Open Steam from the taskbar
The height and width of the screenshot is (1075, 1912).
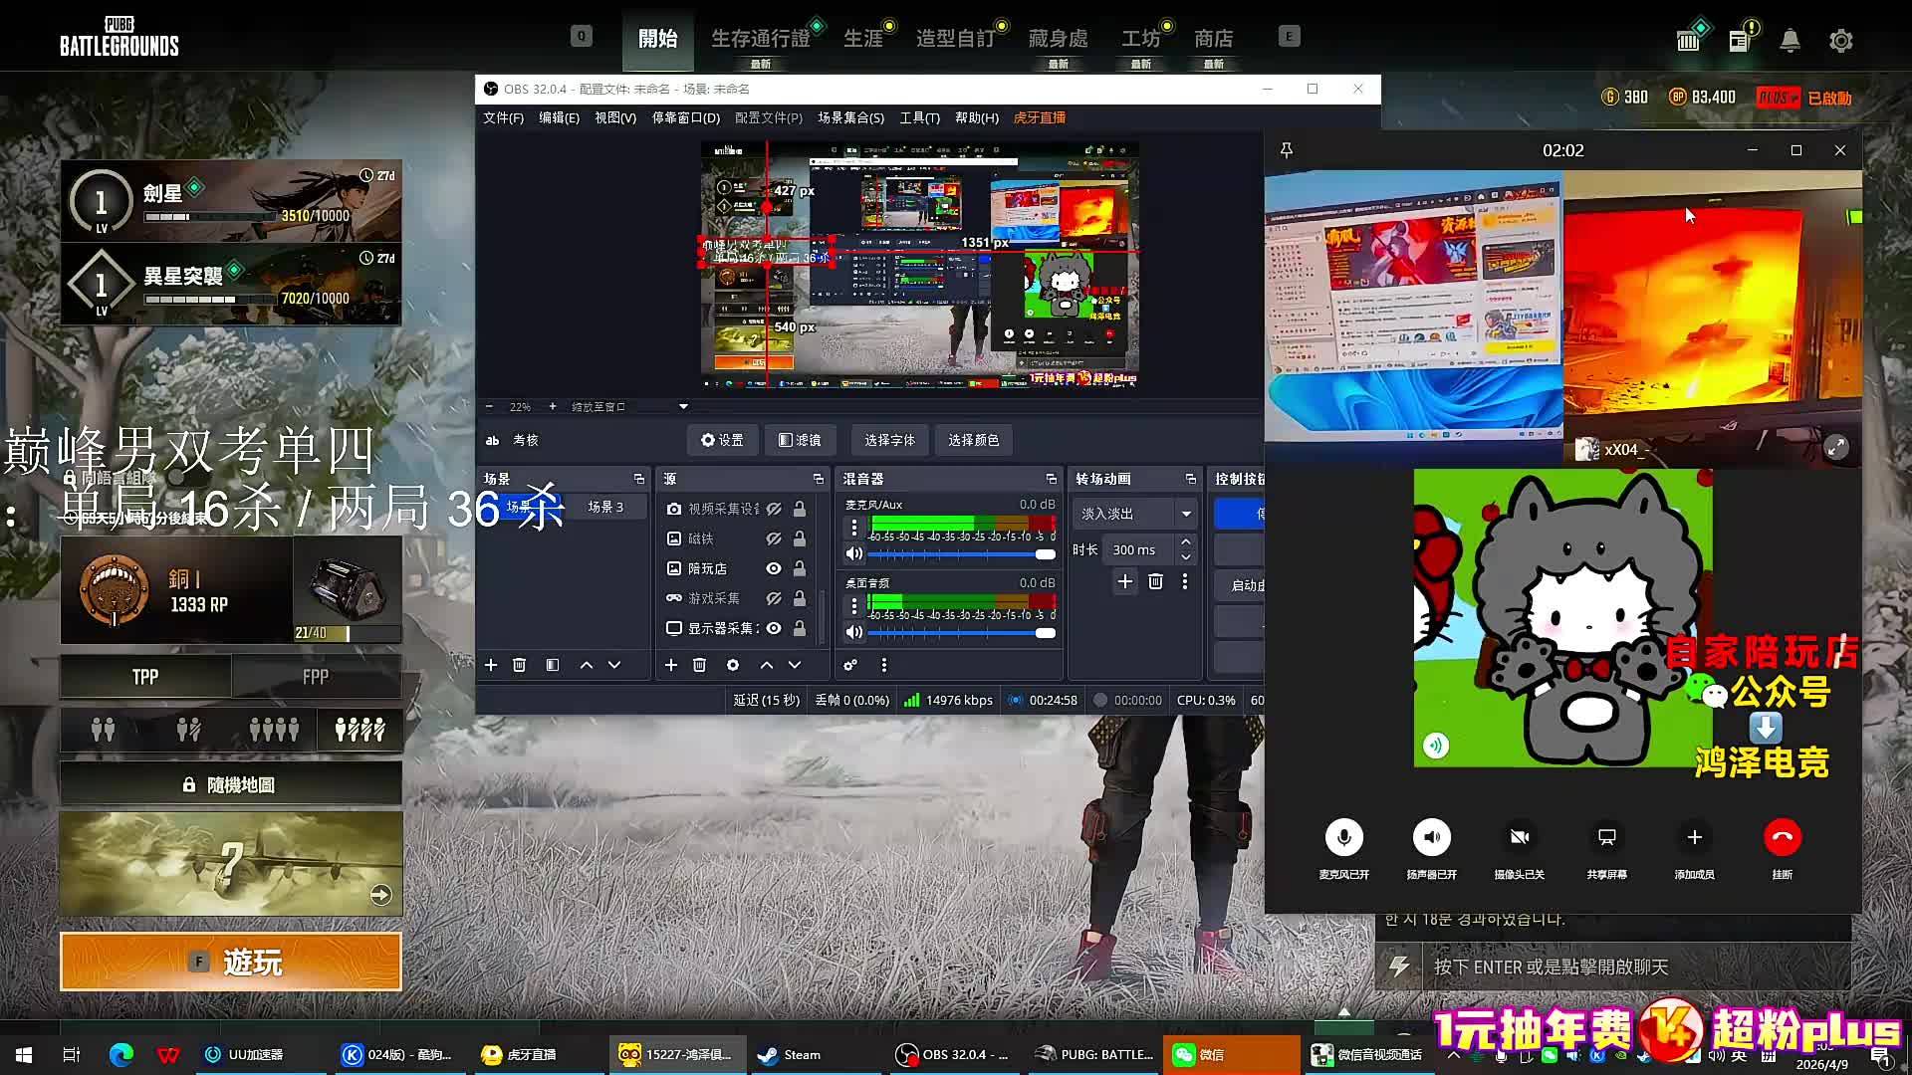pyautogui.click(x=789, y=1054)
